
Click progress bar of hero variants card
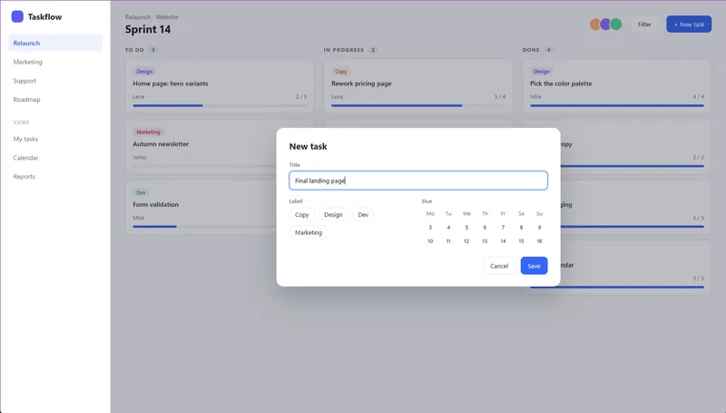tap(220, 105)
